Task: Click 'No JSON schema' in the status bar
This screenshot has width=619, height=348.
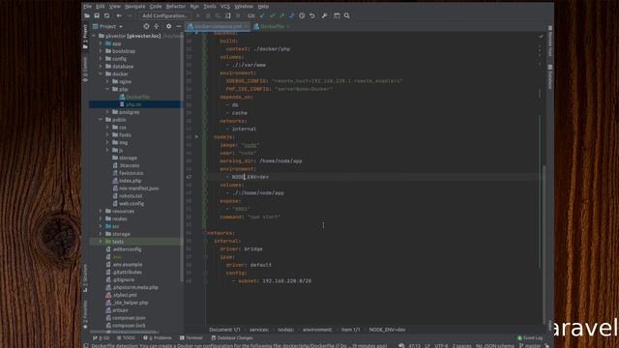Action: point(494,346)
